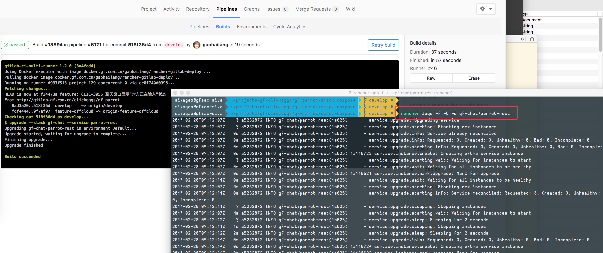Click the terminal window's green zoom dot
The height and width of the screenshot is (253, 603).
[188, 93]
